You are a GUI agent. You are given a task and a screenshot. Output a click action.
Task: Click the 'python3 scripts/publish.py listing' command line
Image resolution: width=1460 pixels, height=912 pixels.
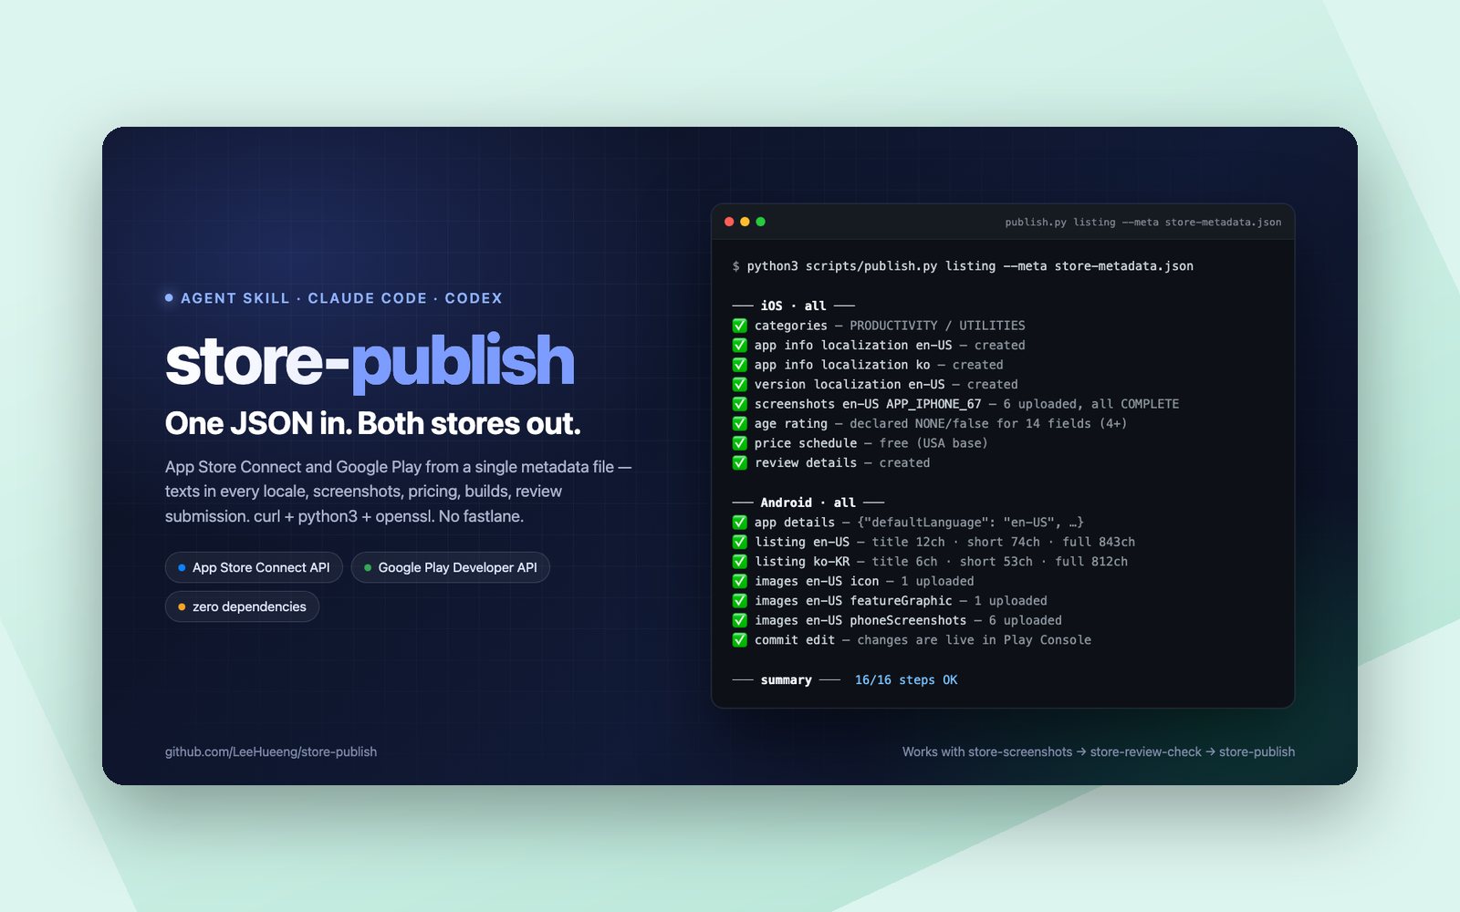coord(963,266)
